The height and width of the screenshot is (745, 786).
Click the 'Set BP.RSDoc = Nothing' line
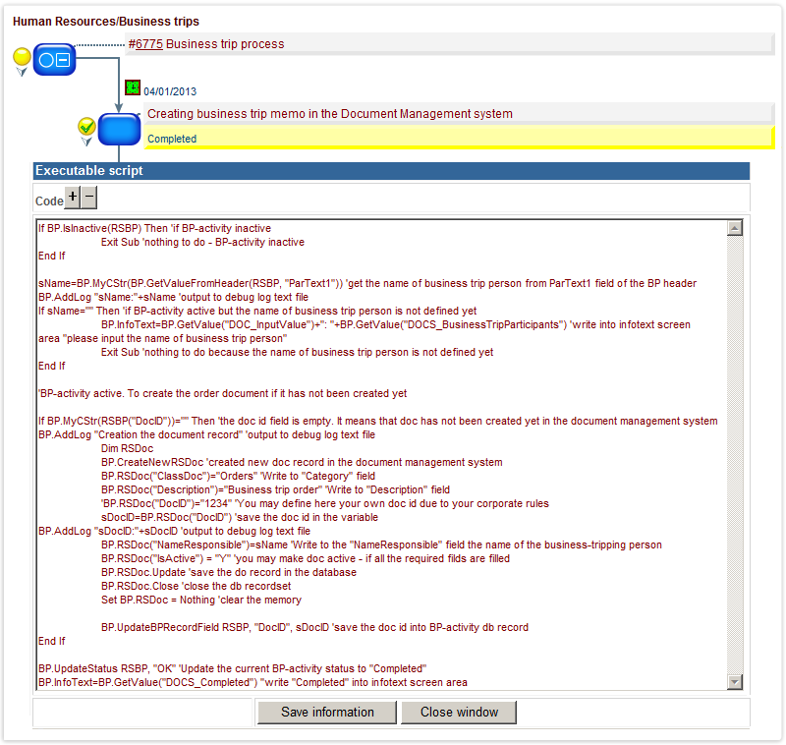pyautogui.click(x=201, y=600)
